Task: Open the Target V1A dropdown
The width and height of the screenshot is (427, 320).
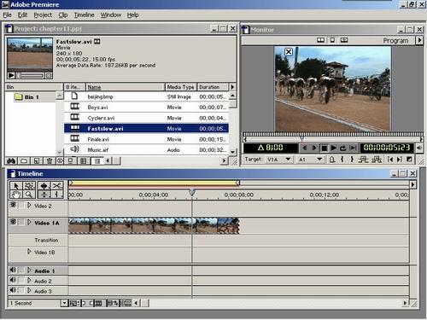Action: [288, 159]
